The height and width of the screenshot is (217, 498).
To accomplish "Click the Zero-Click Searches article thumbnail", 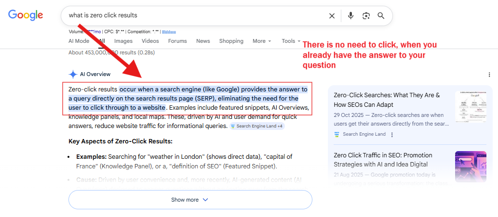I will [x=471, y=107].
